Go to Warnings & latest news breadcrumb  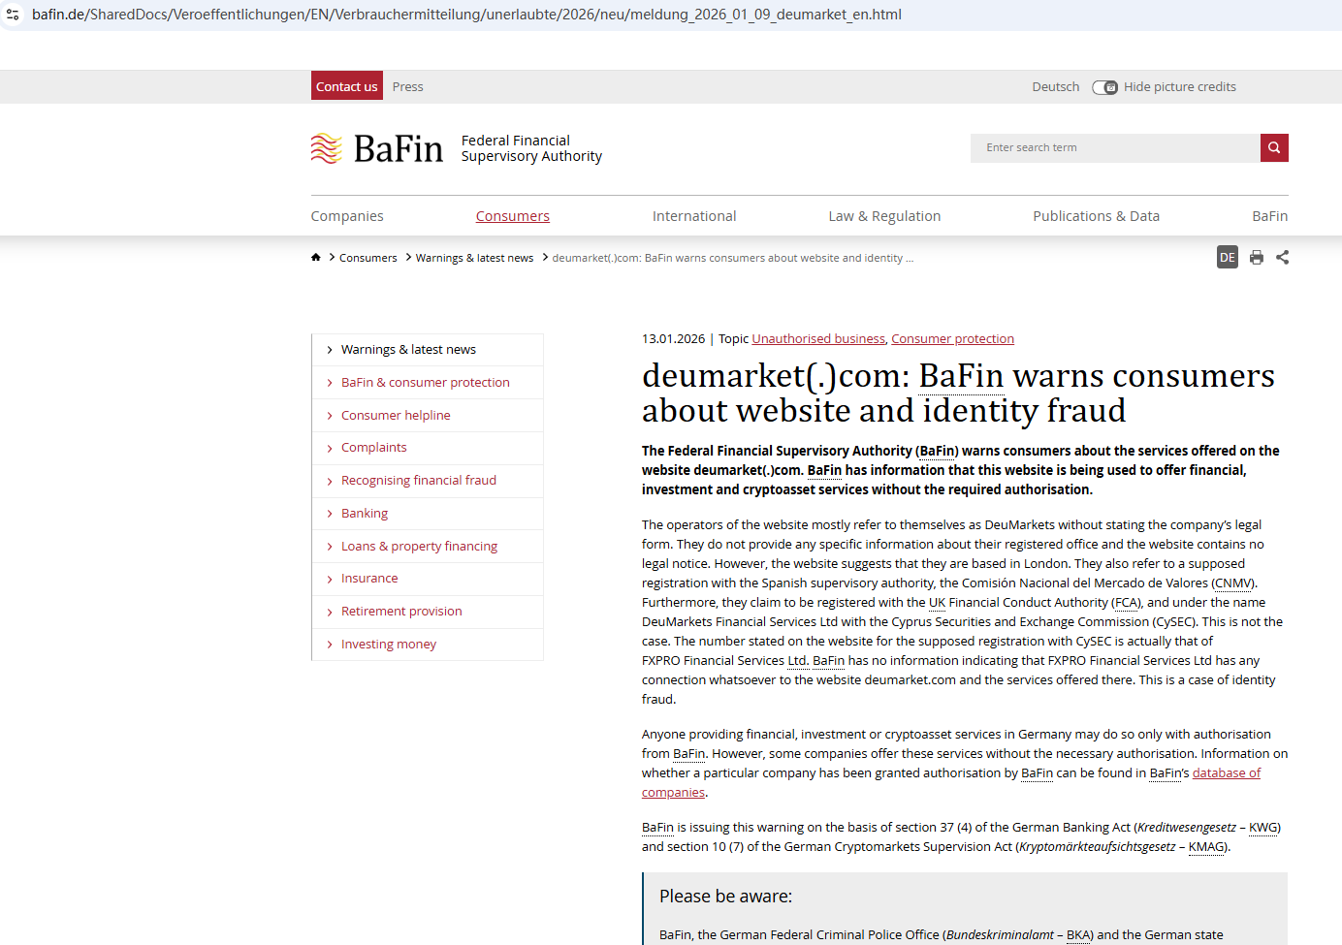[x=474, y=258]
